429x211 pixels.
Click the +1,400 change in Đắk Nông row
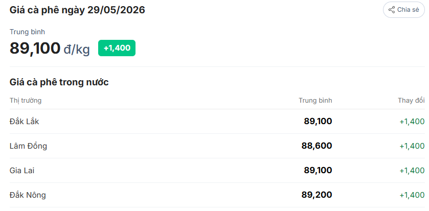click(412, 196)
